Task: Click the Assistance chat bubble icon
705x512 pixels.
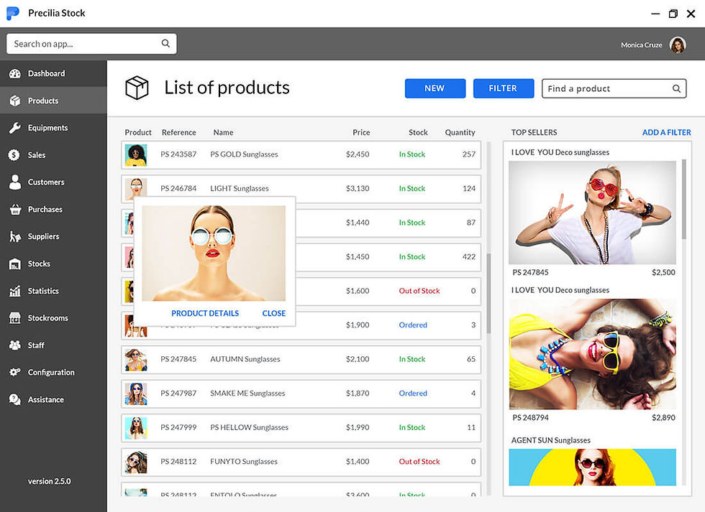Action: click(x=15, y=399)
